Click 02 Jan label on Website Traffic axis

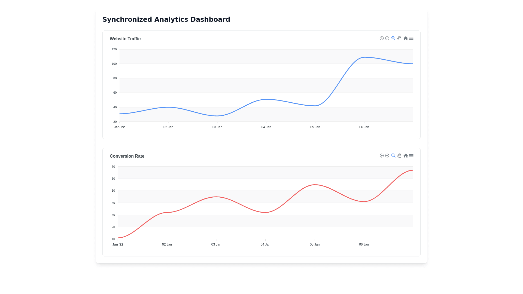pyautogui.click(x=168, y=127)
